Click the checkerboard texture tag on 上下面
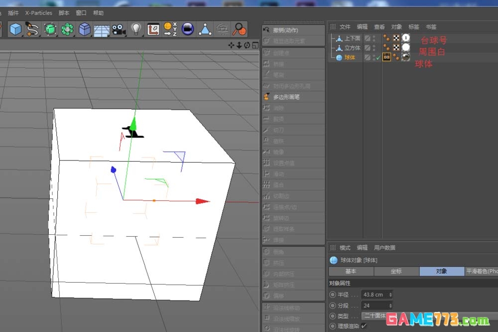Image resolution: width=498 pixels, height=332 pixels. [397, 37]
